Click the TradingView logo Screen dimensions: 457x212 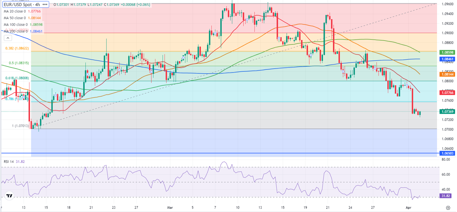(x=9, y=196)
